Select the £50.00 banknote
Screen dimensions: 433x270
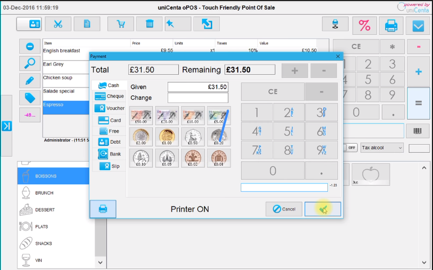click(141, 116)
